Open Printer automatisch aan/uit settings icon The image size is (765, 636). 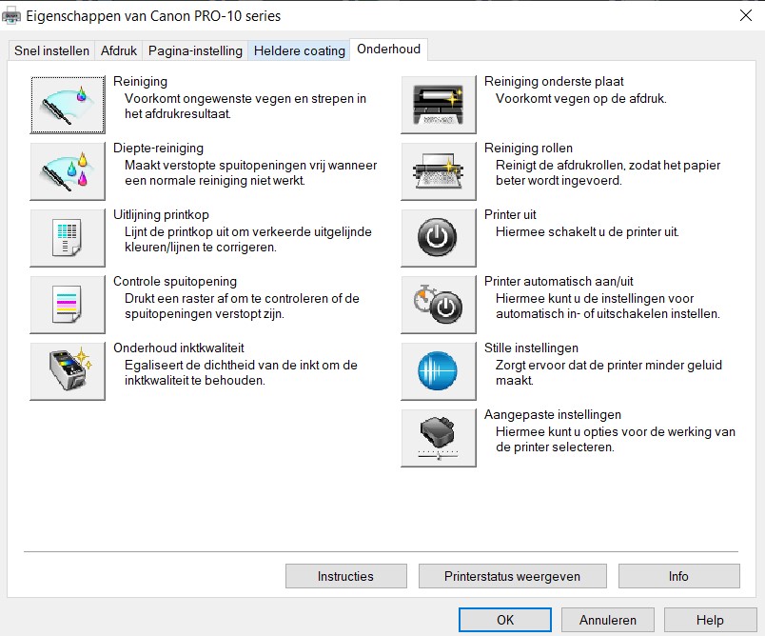tap(438, 305)
